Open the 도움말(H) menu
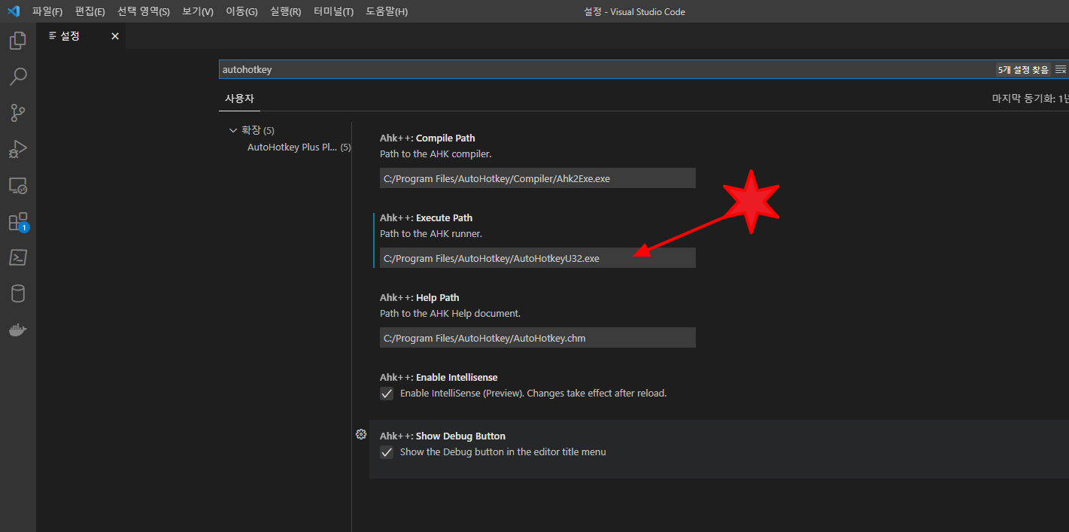 (387, 12)
